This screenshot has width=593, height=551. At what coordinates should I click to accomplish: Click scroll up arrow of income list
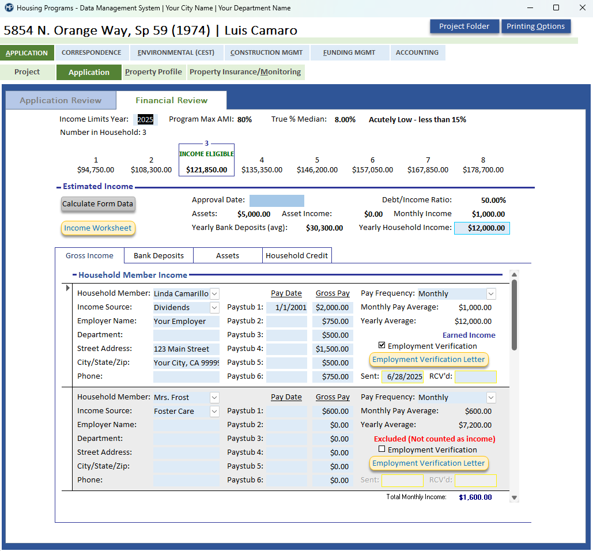[x=514, y=274]
